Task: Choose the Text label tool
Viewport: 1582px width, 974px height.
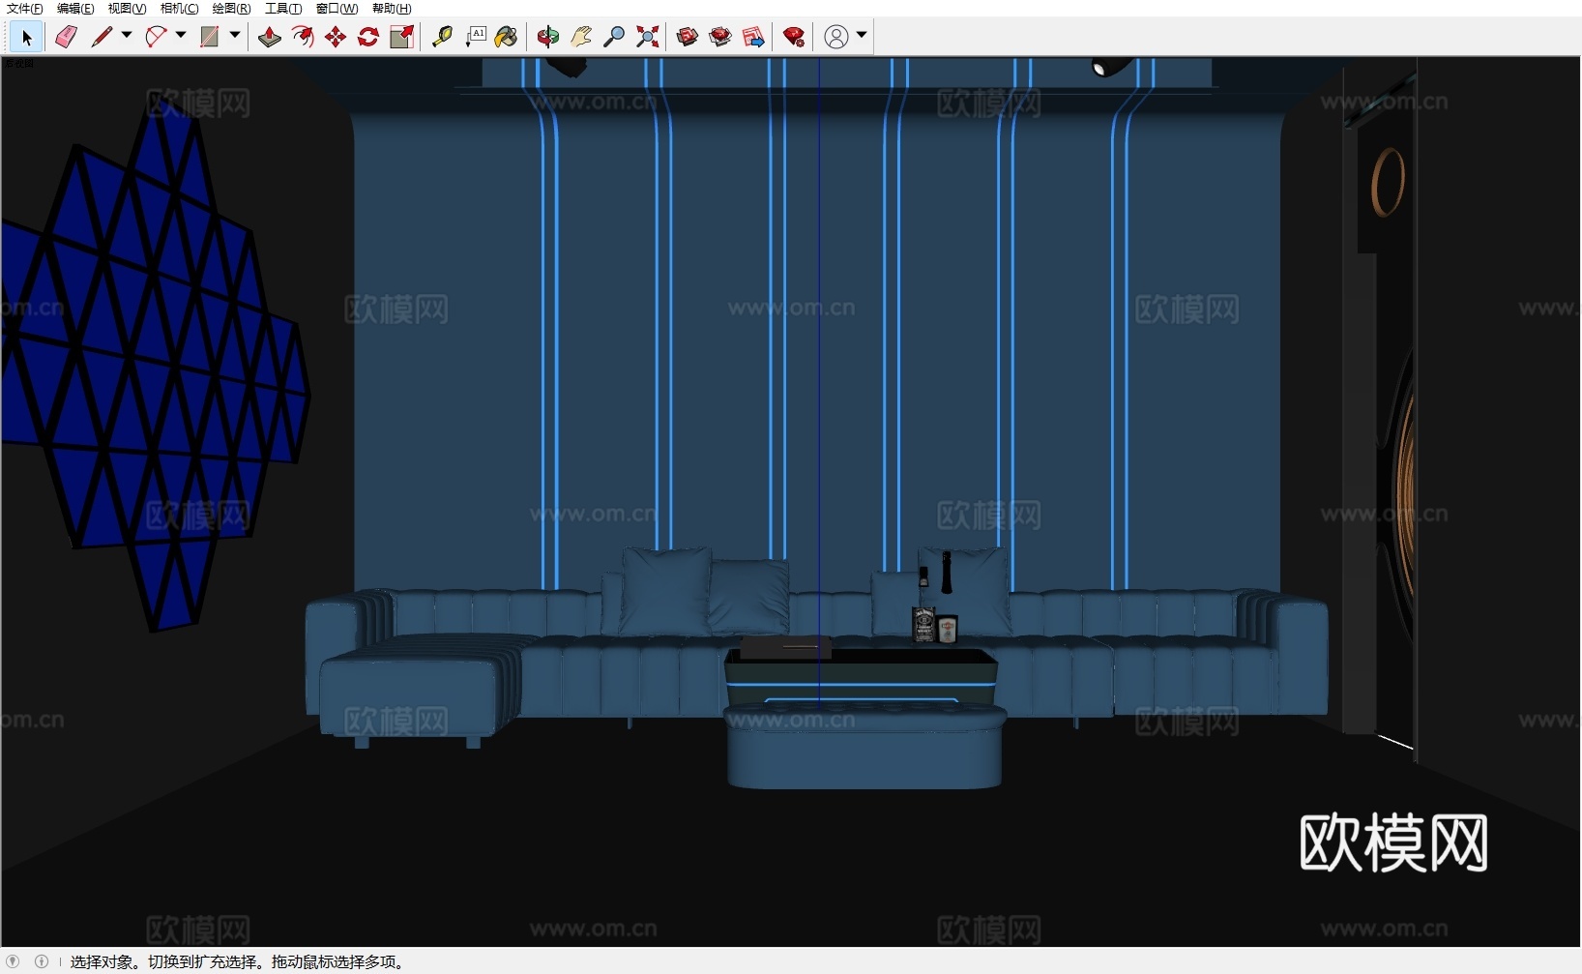Action: 476,37
